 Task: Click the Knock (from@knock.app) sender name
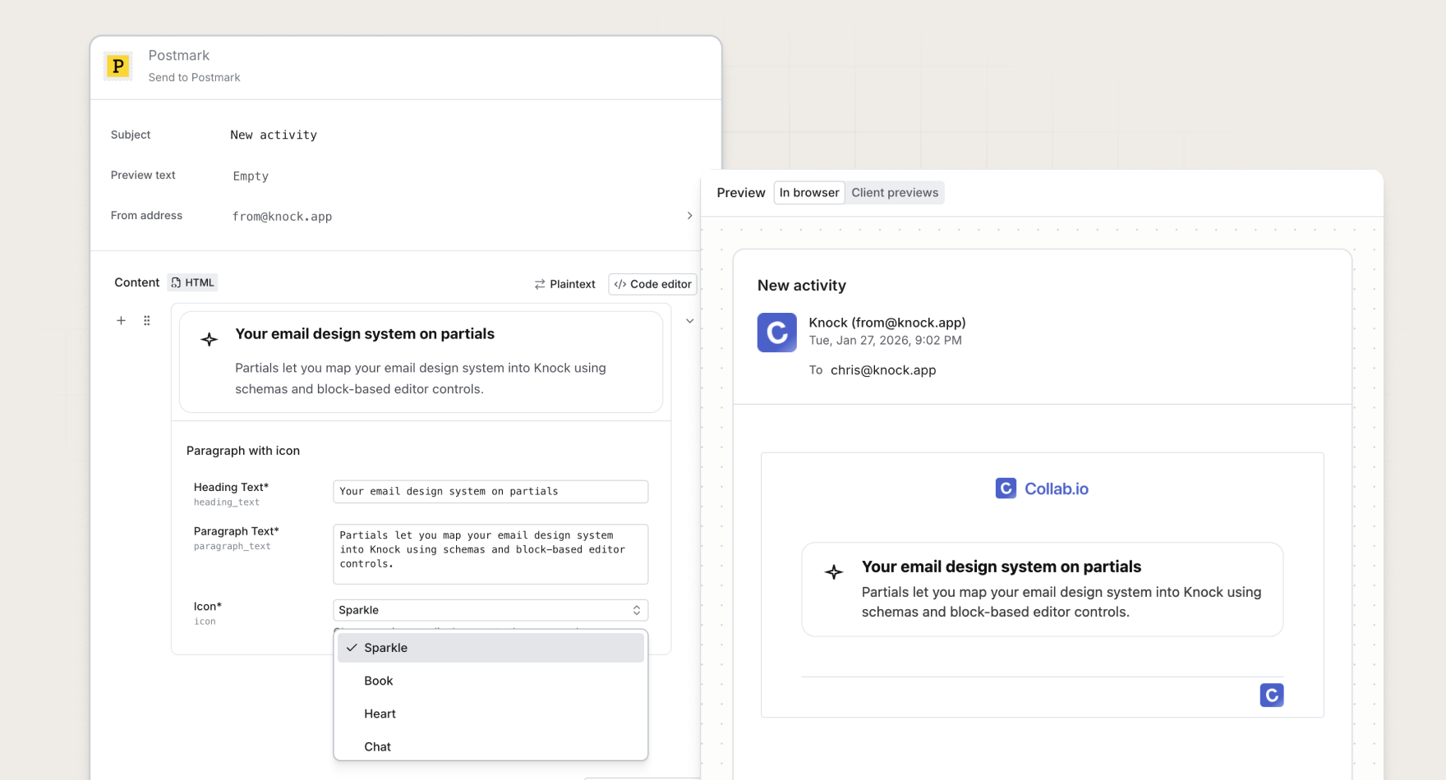coord(887,323)
